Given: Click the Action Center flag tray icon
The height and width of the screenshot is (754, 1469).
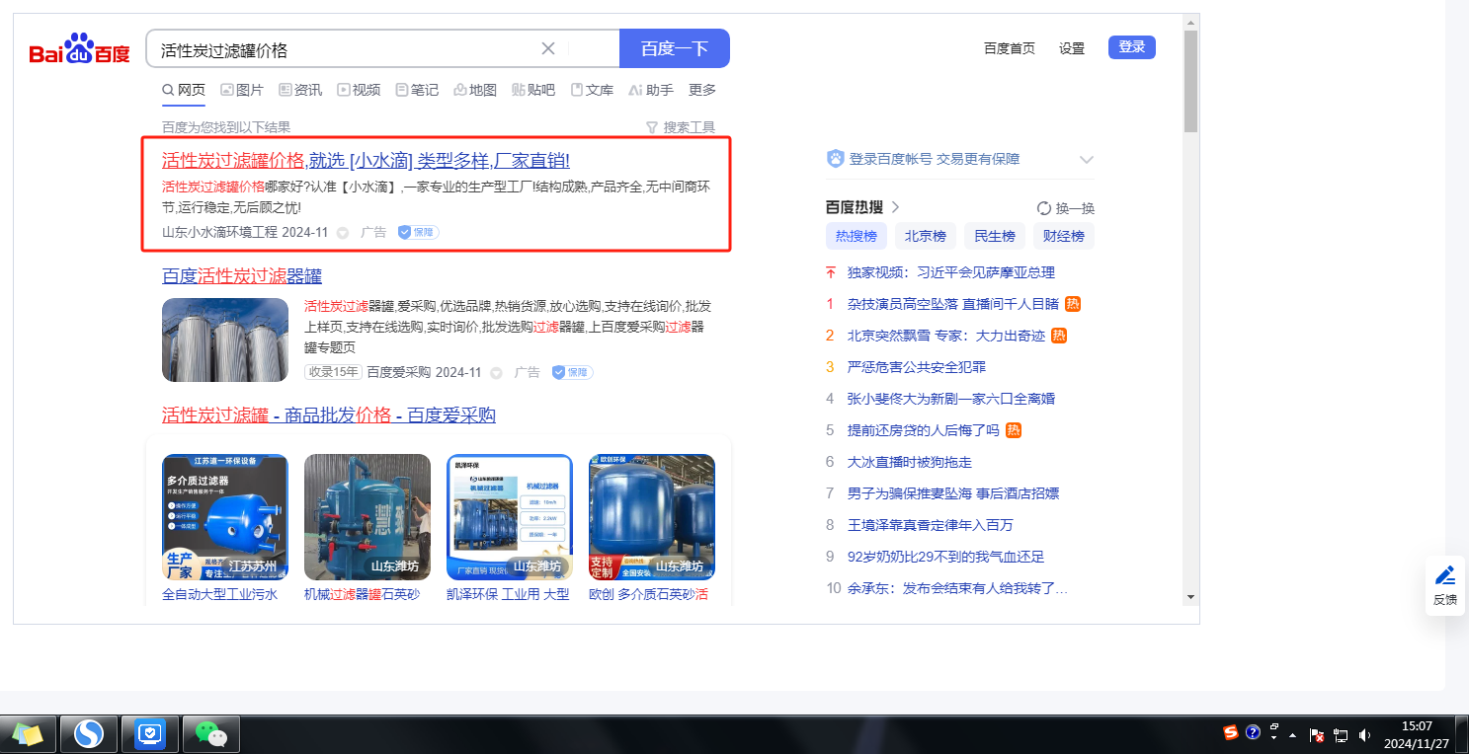Looking at the screenshot, I should point(1317,734).
